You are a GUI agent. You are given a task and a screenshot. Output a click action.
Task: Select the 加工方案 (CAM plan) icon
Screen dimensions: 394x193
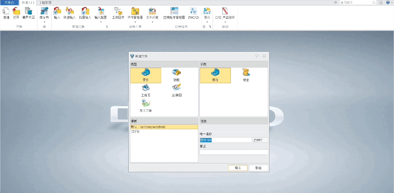[x=145, y=105]
